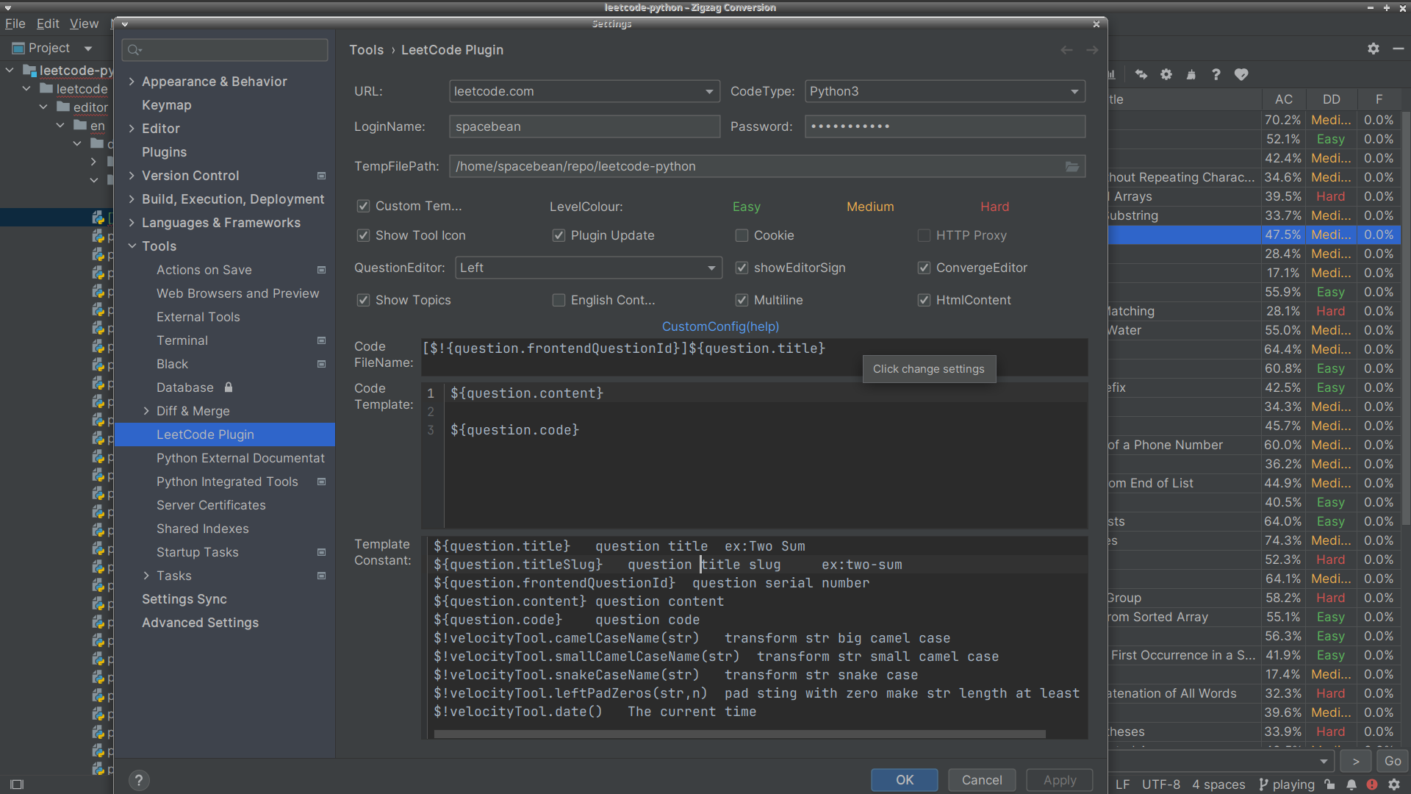1411x794 pixels.
Task: Toggle ConvergeEditor checkbox
Action: coord(924,268)
